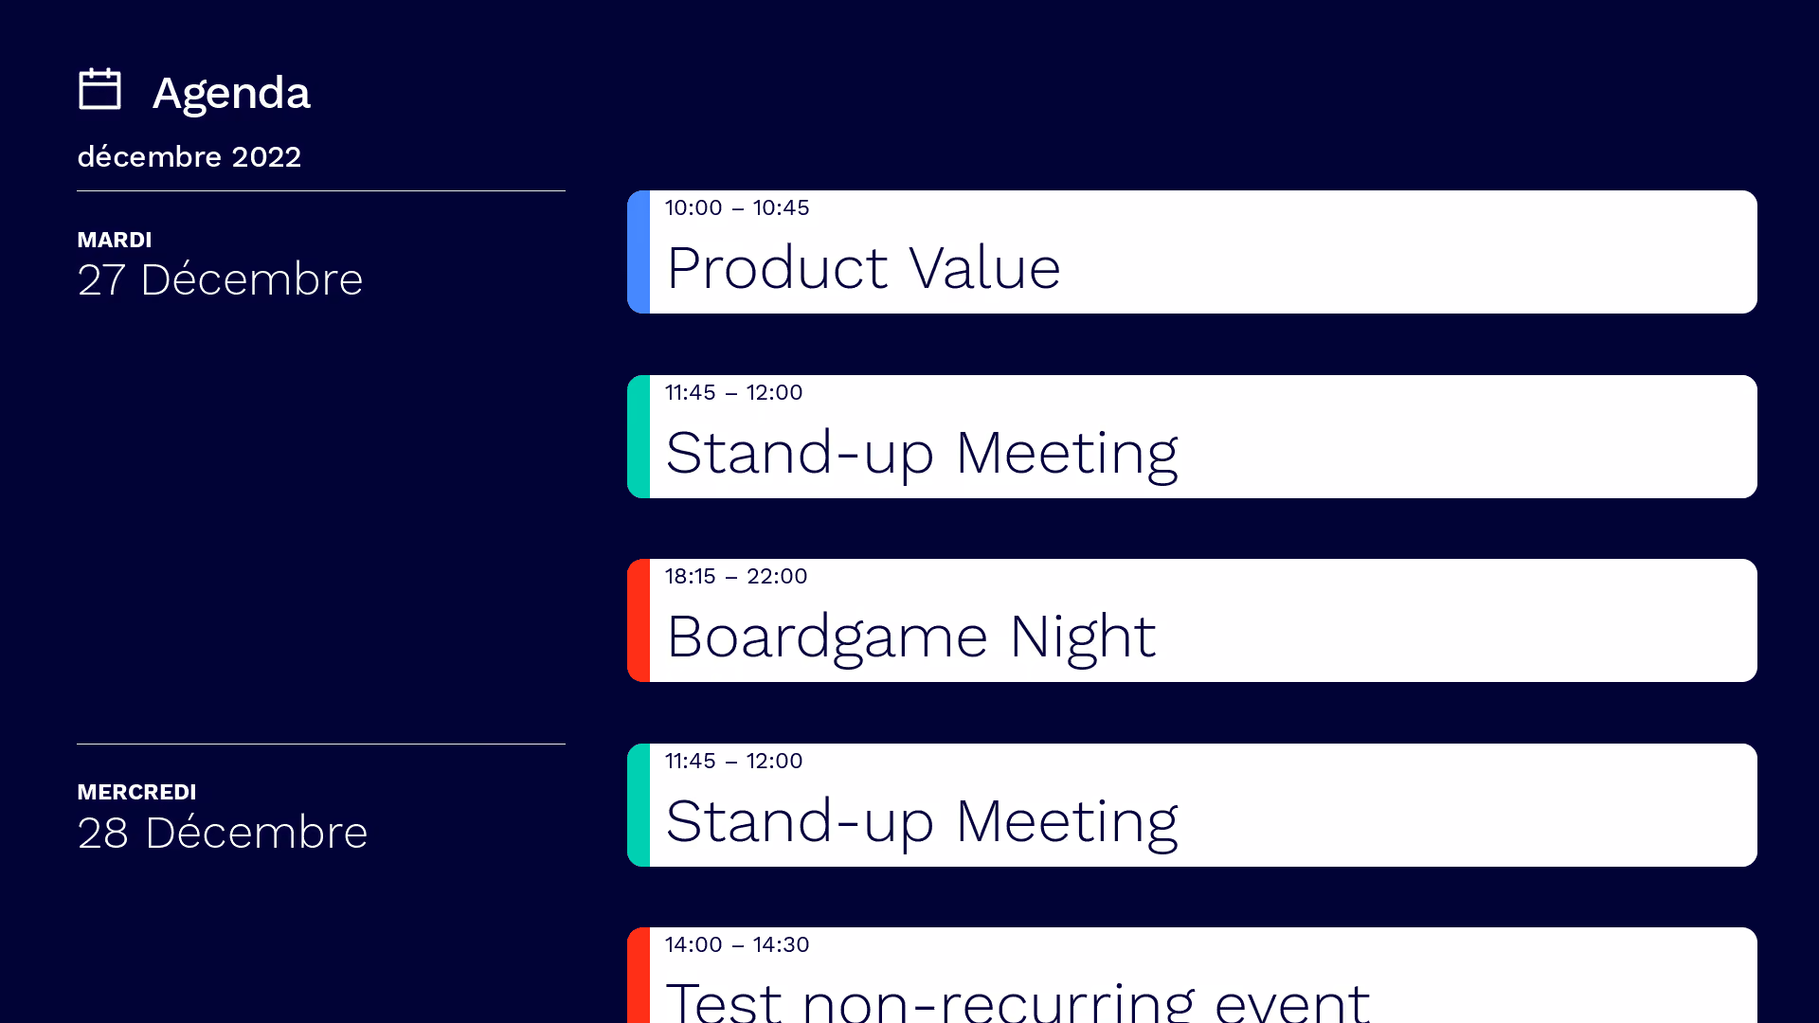The height and width of the screenshot is (1023, 1819).
Task: Open the Test non-recurring event card
Action: coord(1192,975)
